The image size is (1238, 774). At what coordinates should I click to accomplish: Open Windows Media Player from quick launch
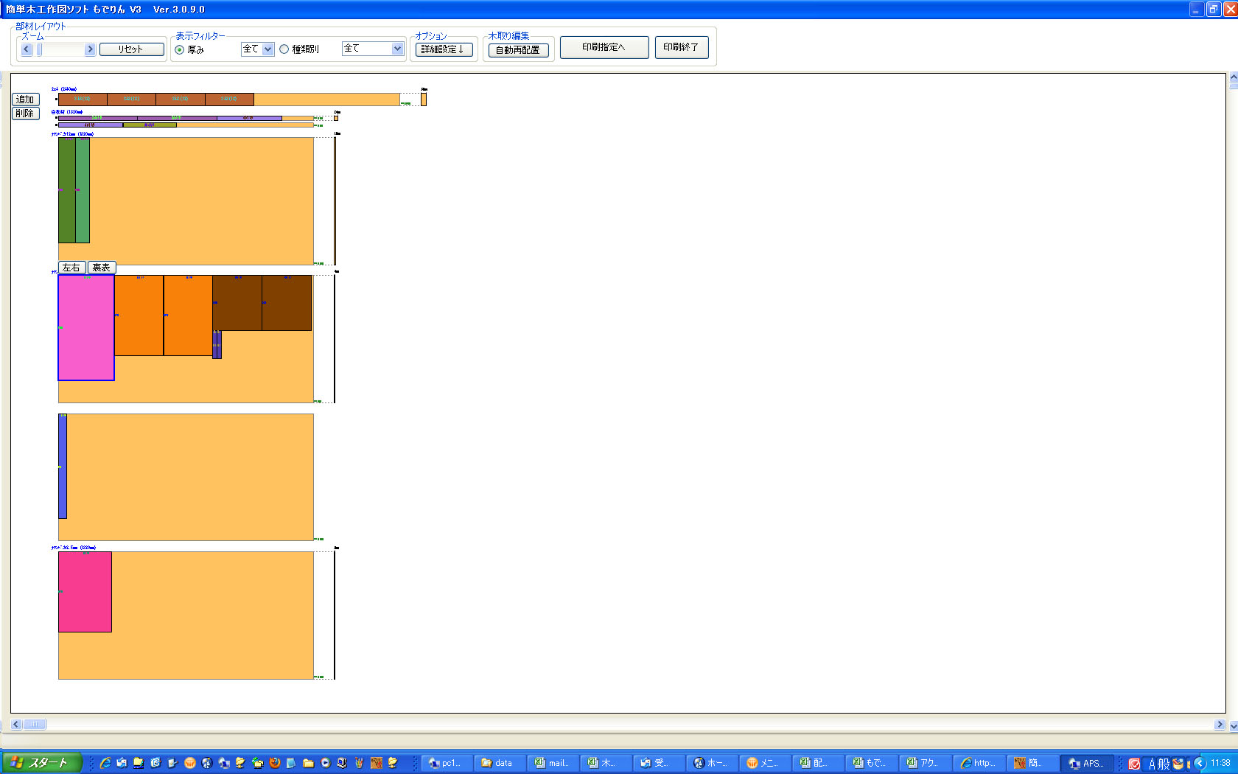(x=325, y=763)
